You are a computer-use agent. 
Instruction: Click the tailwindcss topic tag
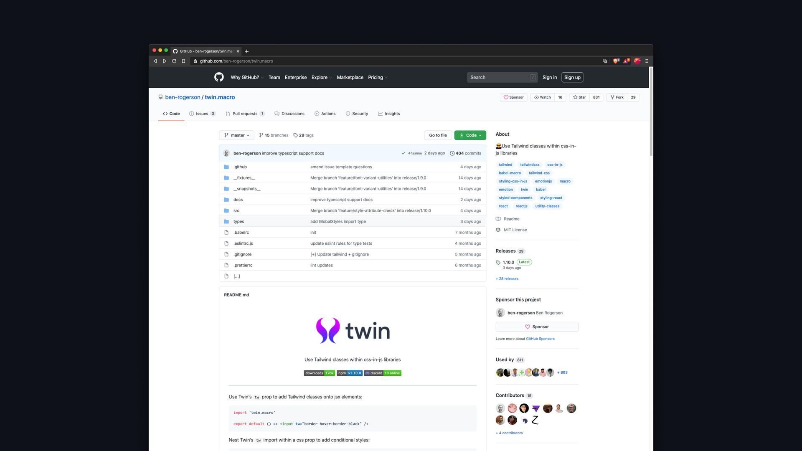tap(530, 165)
